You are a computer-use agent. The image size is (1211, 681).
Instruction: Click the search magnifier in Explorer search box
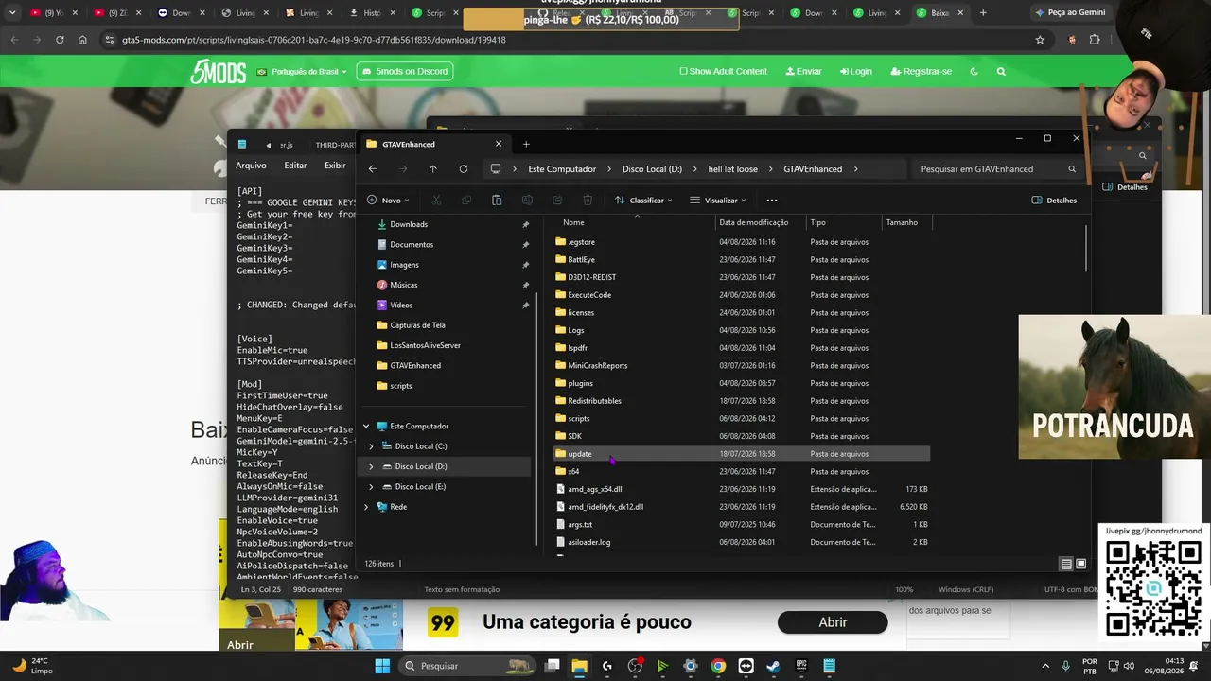click(1072, 169)
